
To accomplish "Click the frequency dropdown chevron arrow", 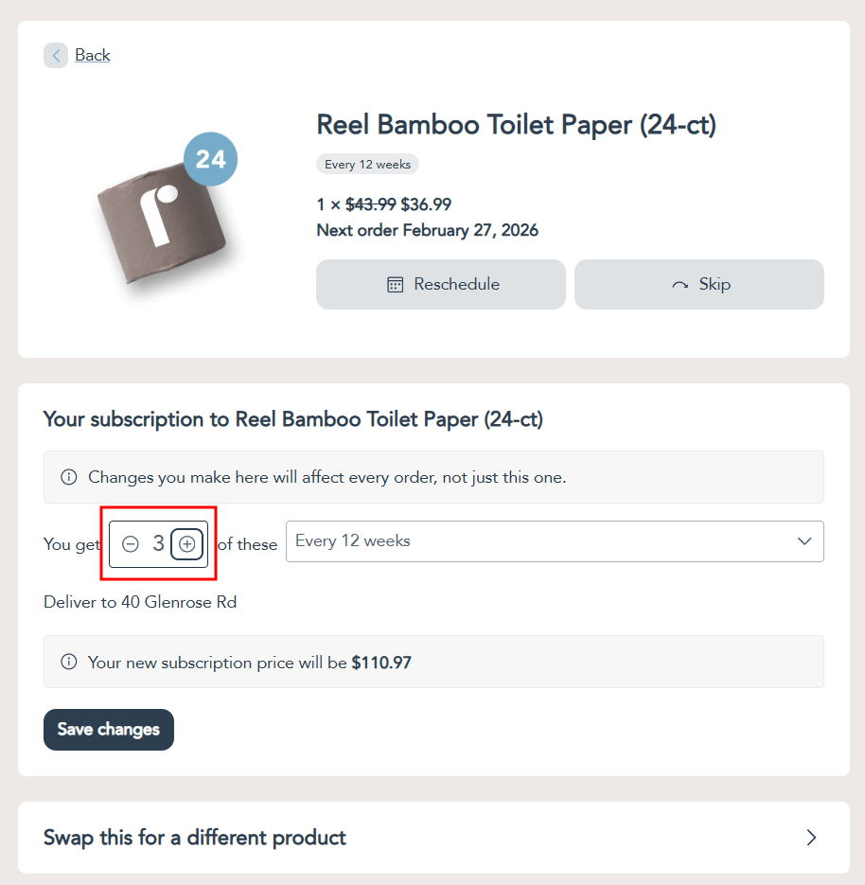I will [804, 541].
